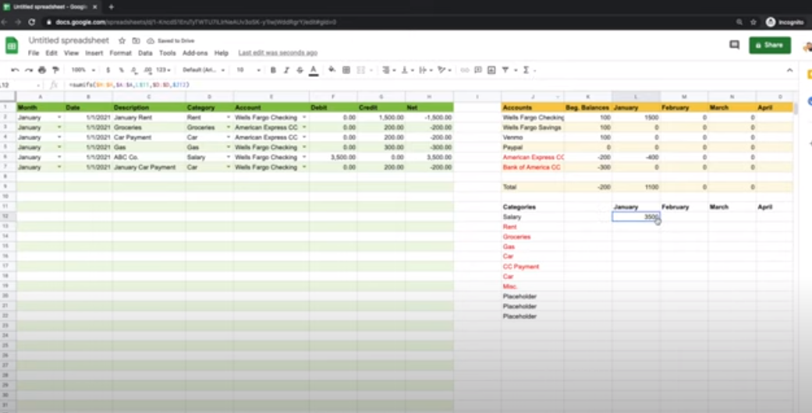The width and height of the screenshot is (812, 413).
Task: Click the insert comment icon
Action: (x=478, y=70)
